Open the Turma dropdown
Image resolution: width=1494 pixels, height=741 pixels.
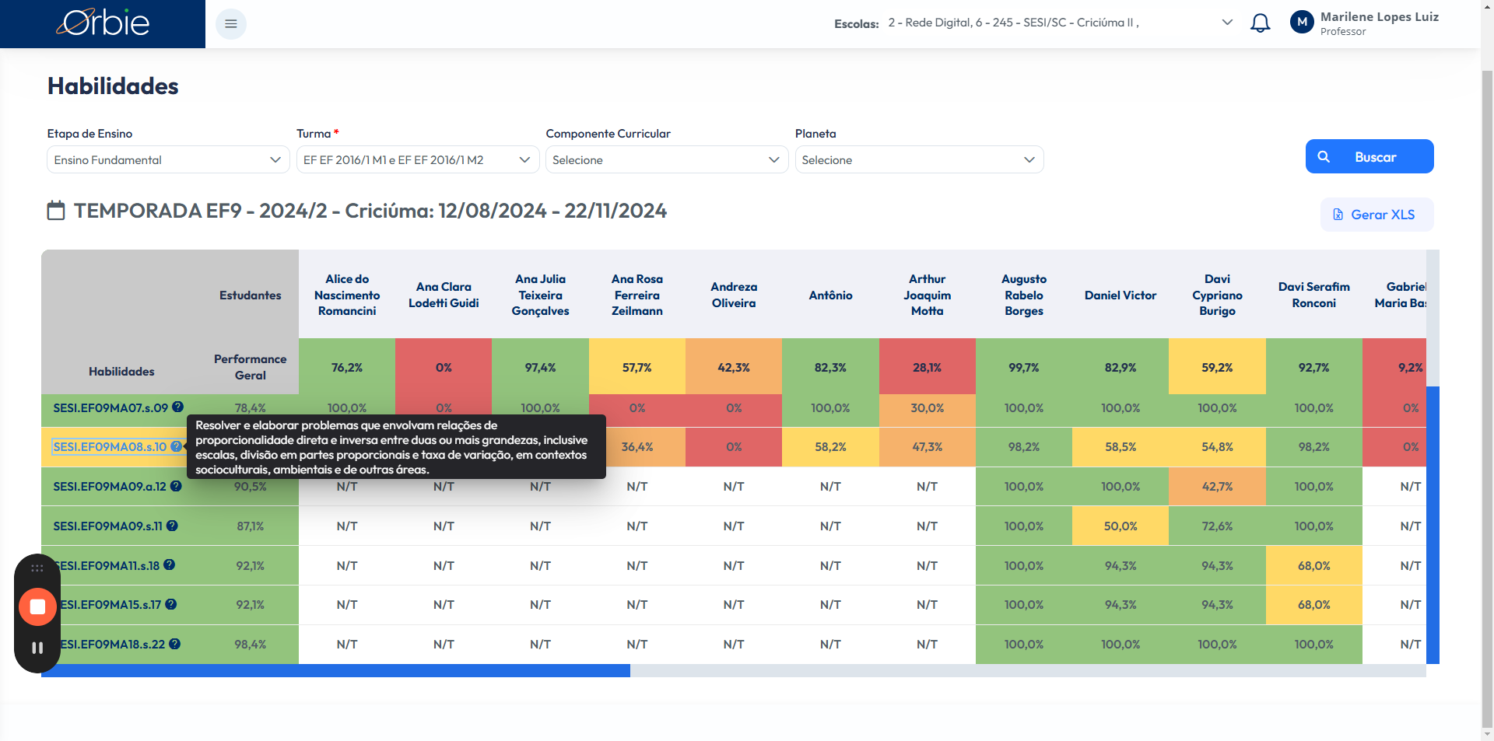417,159
